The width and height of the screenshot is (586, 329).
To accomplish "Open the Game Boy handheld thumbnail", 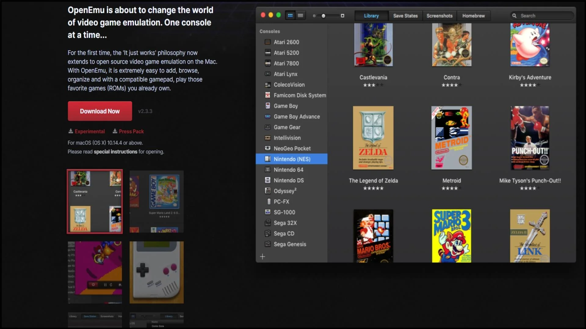I will 157,272.
